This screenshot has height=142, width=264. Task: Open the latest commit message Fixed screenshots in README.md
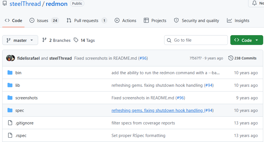tap(105, 58)
